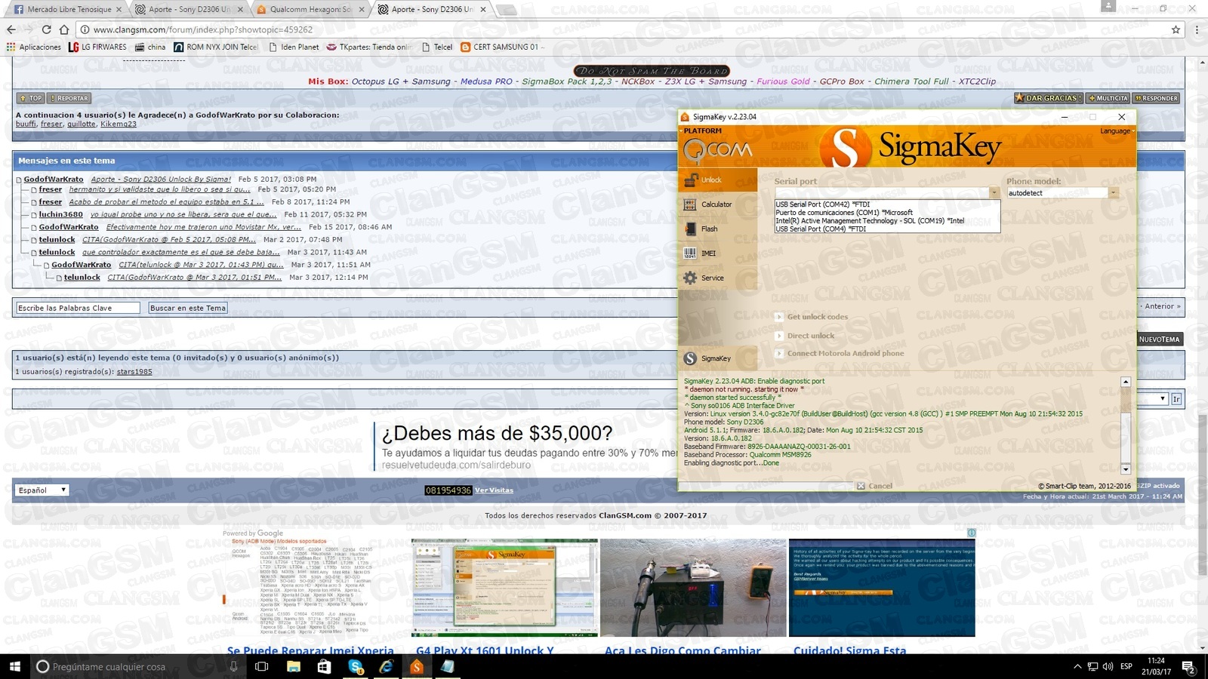The height and width of the screenshot is (679, 1208).
Task: Reload the current browser page
Action: click(46, 29)
